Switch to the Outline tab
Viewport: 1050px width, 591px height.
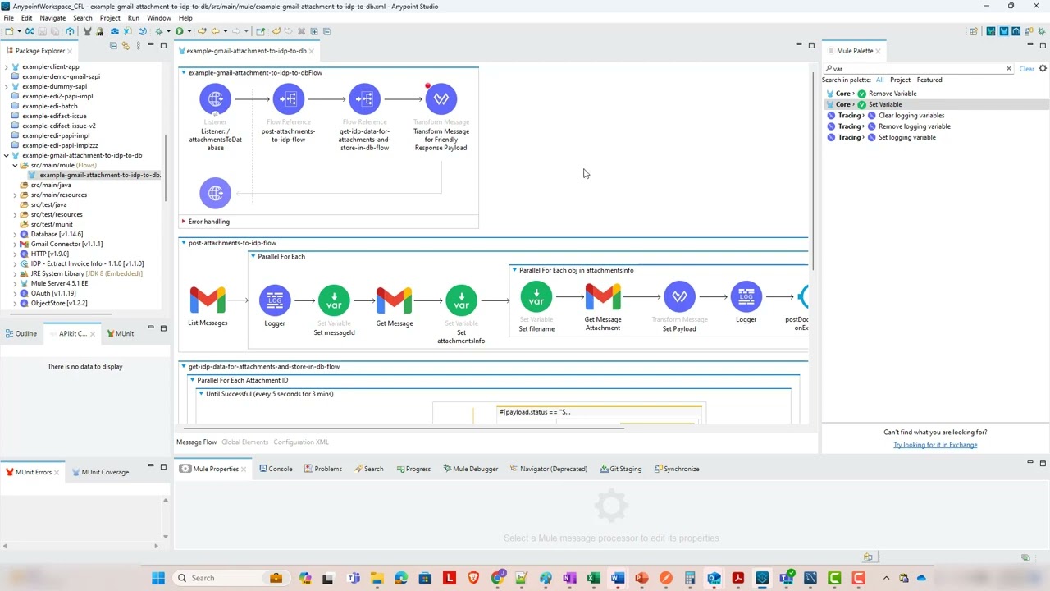[x=21, y=333]
